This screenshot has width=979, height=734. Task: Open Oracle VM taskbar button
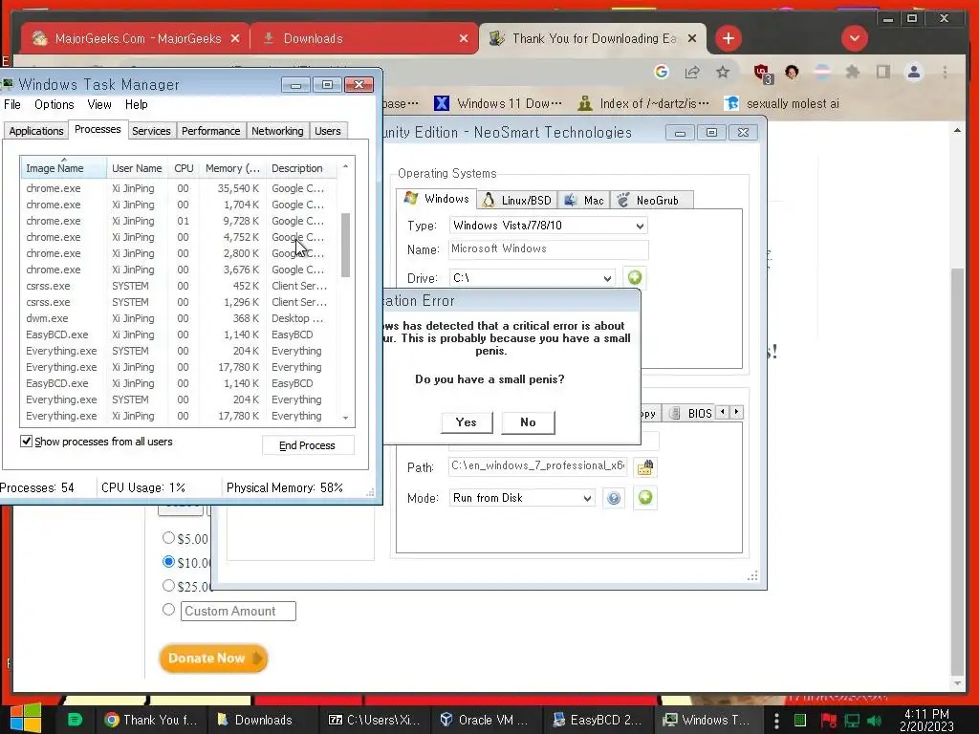tap(485, 720)
